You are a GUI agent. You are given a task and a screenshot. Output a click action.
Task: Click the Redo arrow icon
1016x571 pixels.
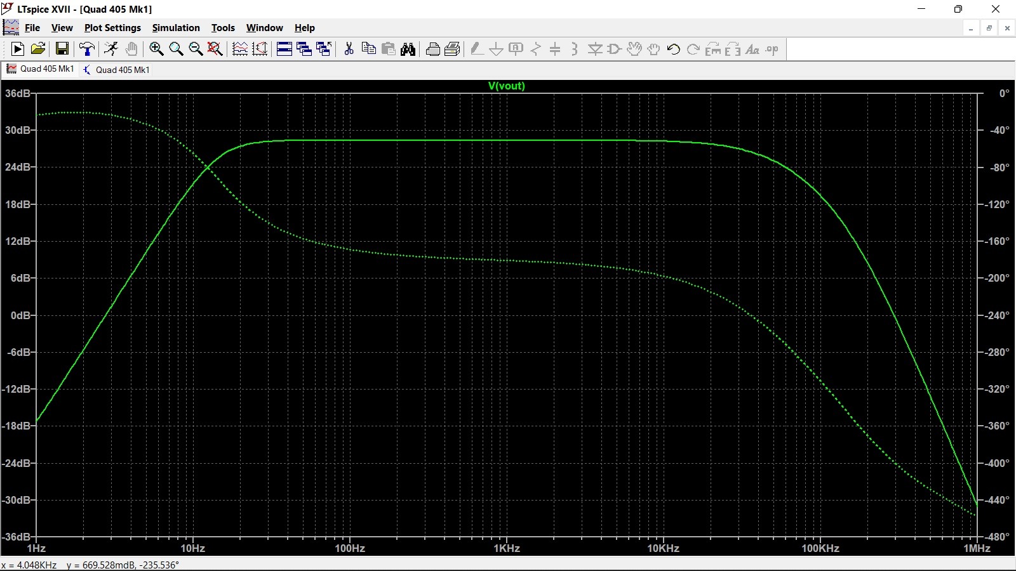693,49
